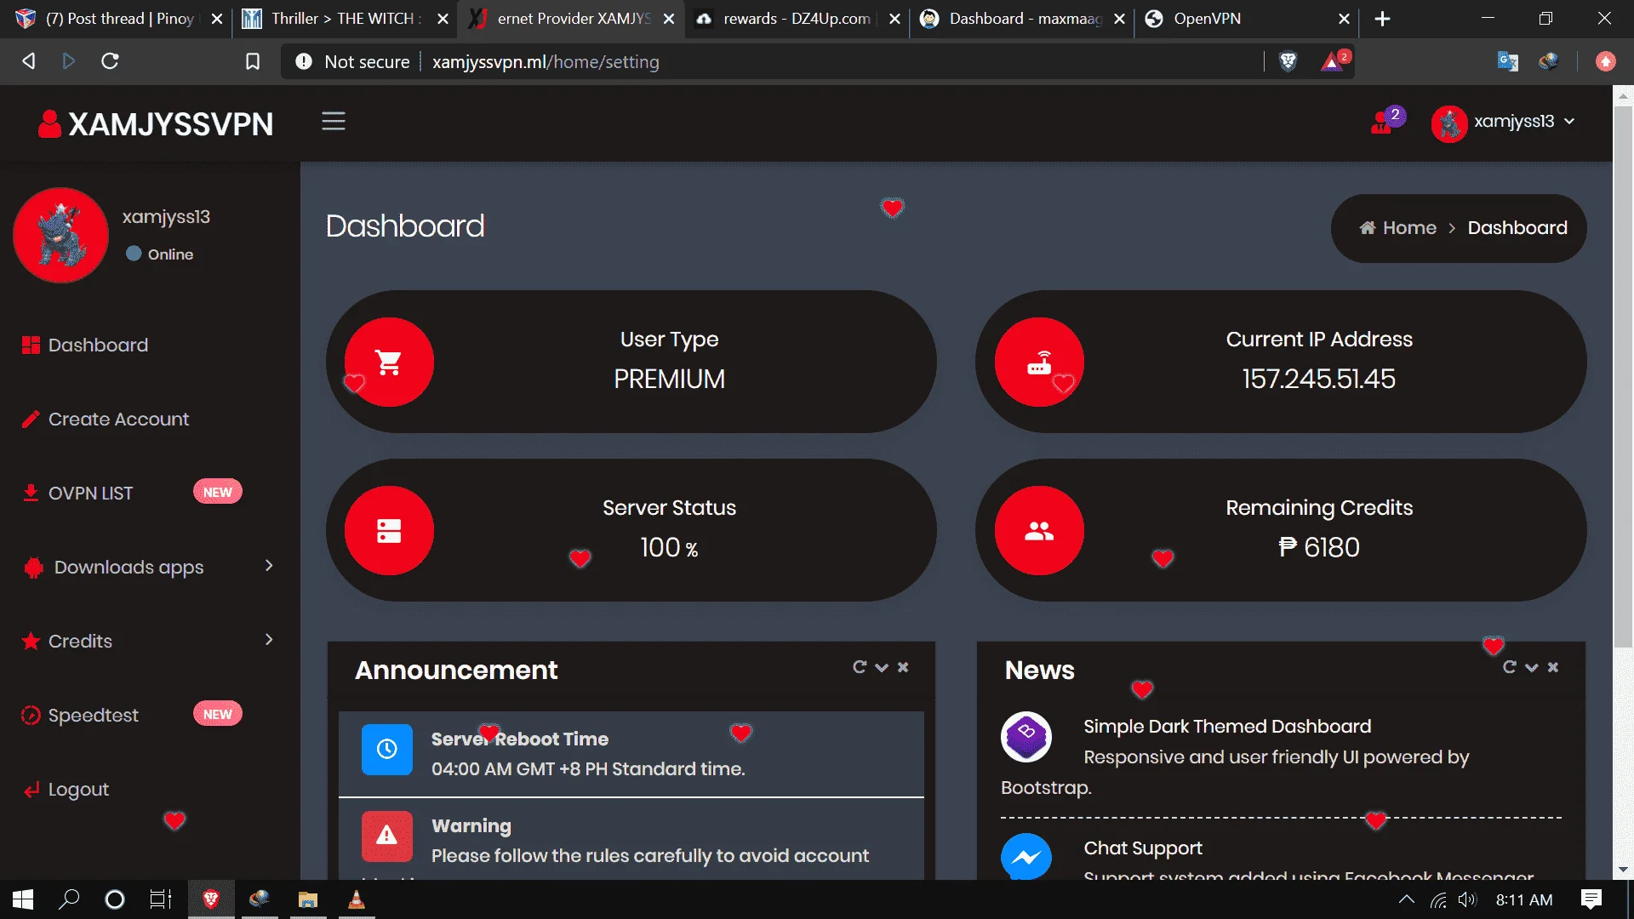This screenshot has width=1634, height=919.
Task: Click the Not secure site info indicator
Action: [x=352, y=61]
